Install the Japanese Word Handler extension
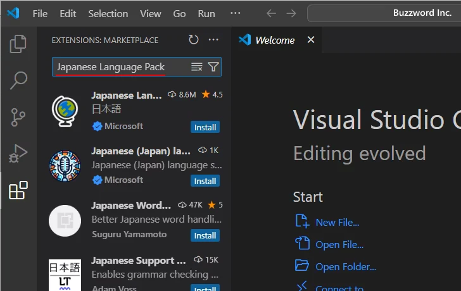The image size is (461, 291). pyautogui.click(x=205, y=235)
